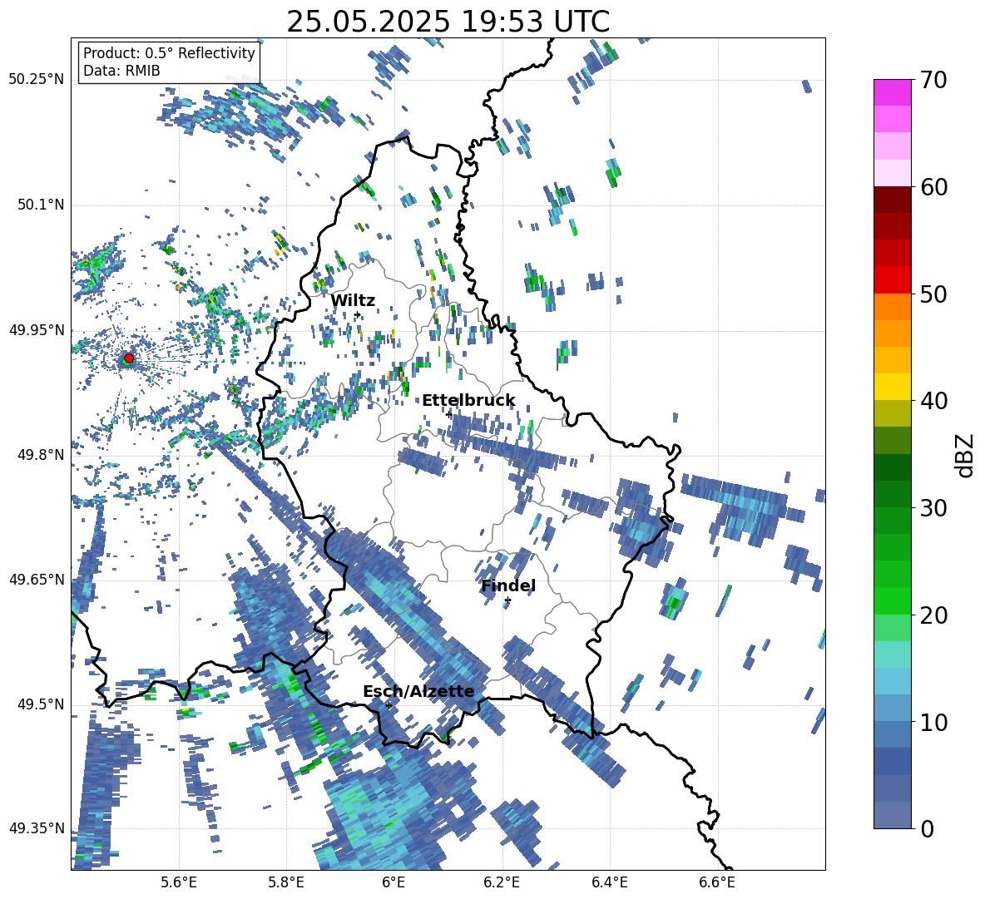Click the 5.8°E longitude label
This screenshot has width=985, height=899.
point(286,883)
